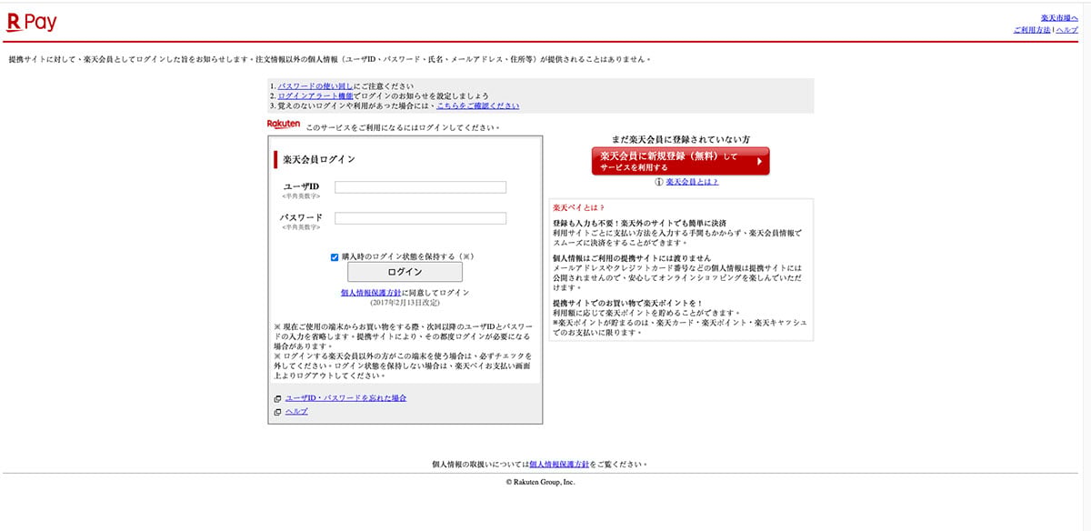Open the 個人情報保護方針 link under the login button
Screen dimensions: 1091x531
[x=371, y=293]
